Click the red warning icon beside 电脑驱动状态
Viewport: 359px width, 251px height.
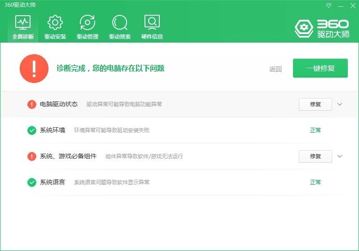tap(32, 104)
